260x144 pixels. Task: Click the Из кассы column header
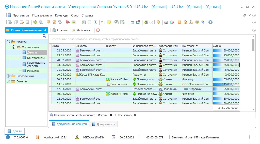point(90,46)
